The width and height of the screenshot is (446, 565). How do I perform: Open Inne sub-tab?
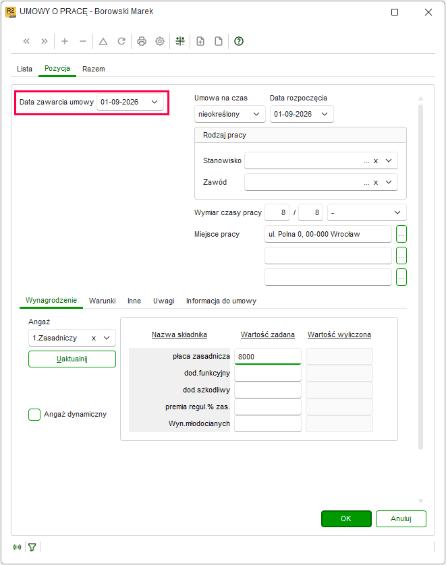[x=134, y=301]
